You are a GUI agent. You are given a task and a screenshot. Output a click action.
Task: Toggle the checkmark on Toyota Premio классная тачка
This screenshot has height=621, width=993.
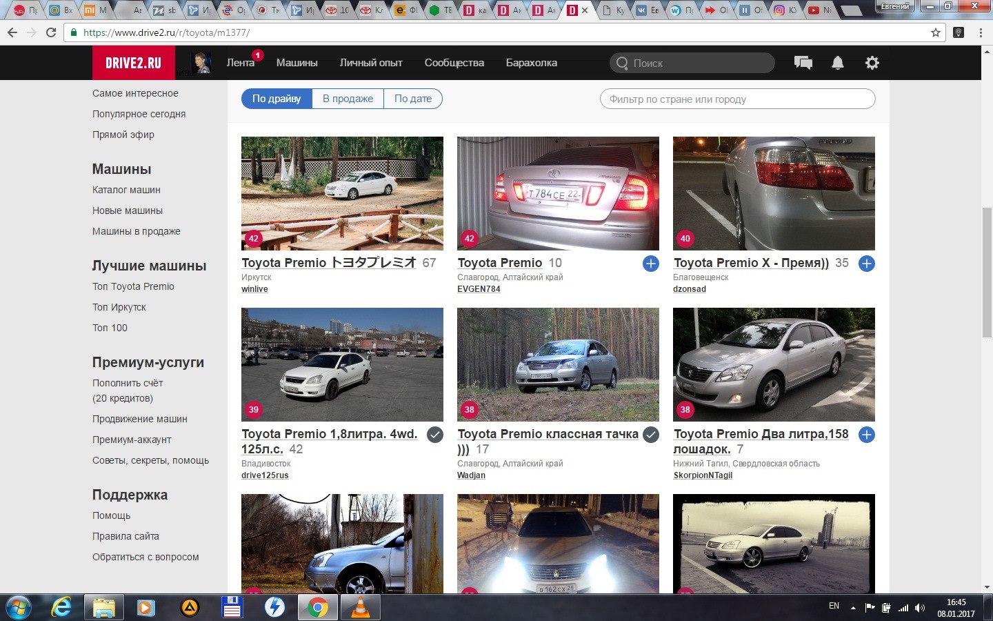coord(650,435)
